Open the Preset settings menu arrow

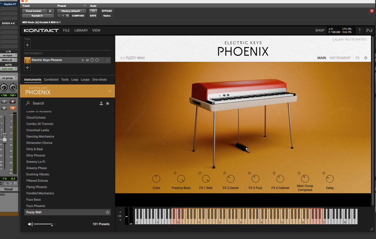tap(85, 6)
